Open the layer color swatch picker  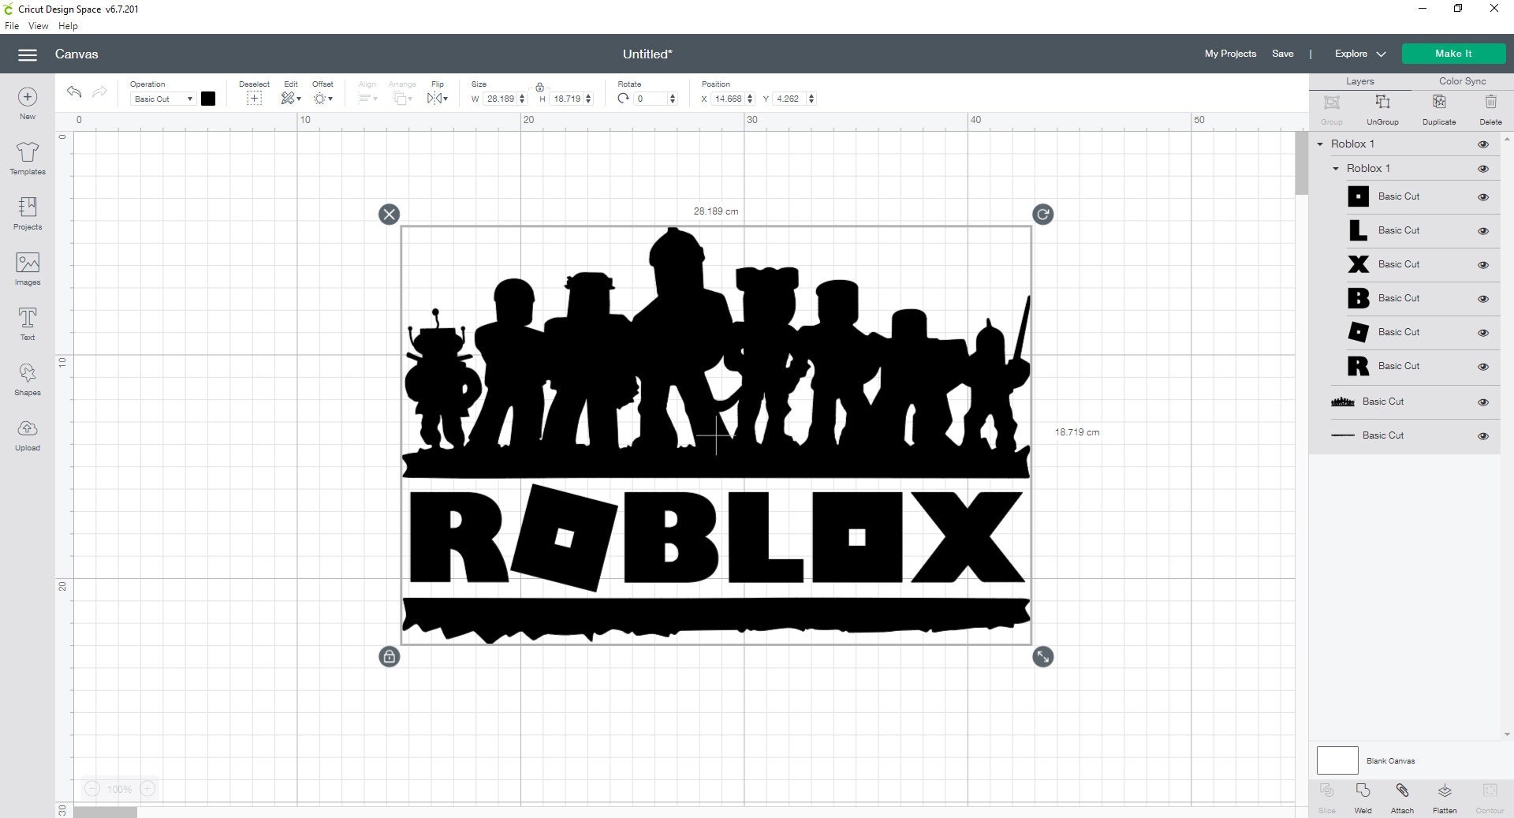point(207,99)
